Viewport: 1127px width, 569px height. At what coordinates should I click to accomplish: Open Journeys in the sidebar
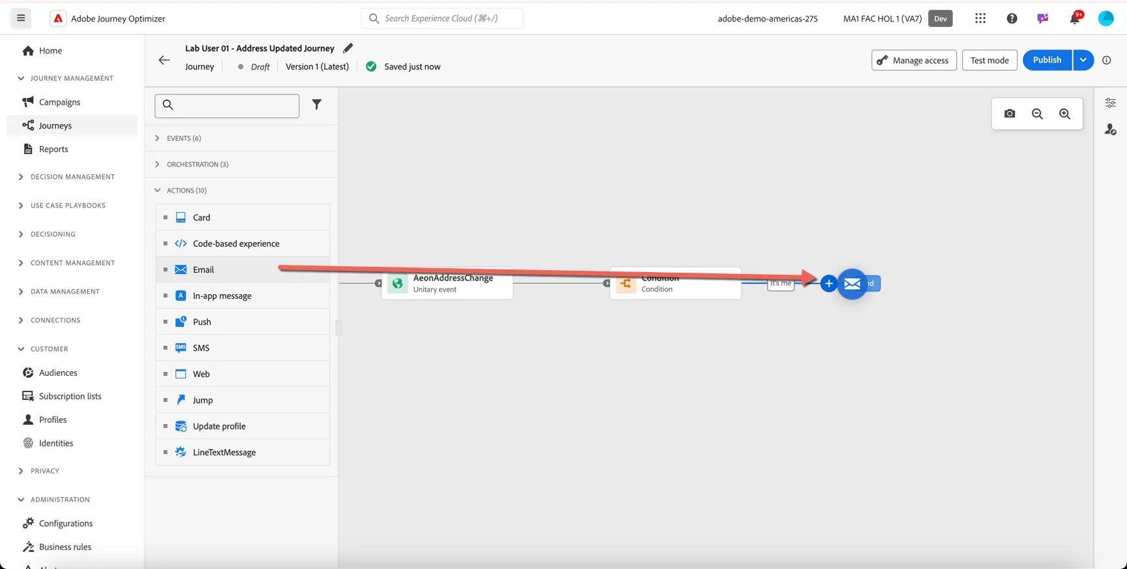click(x=72, y=125)
